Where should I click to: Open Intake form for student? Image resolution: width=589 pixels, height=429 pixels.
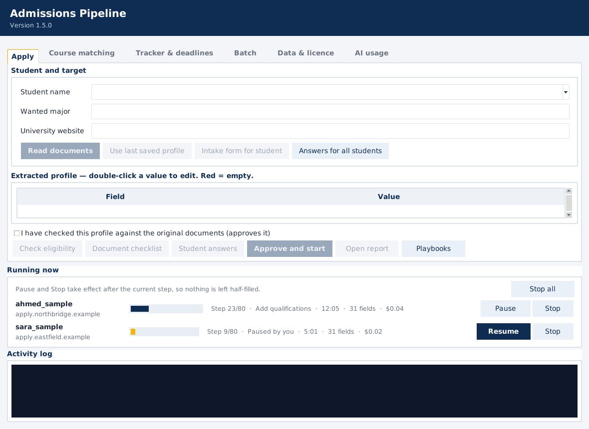[x=242, y=151]
